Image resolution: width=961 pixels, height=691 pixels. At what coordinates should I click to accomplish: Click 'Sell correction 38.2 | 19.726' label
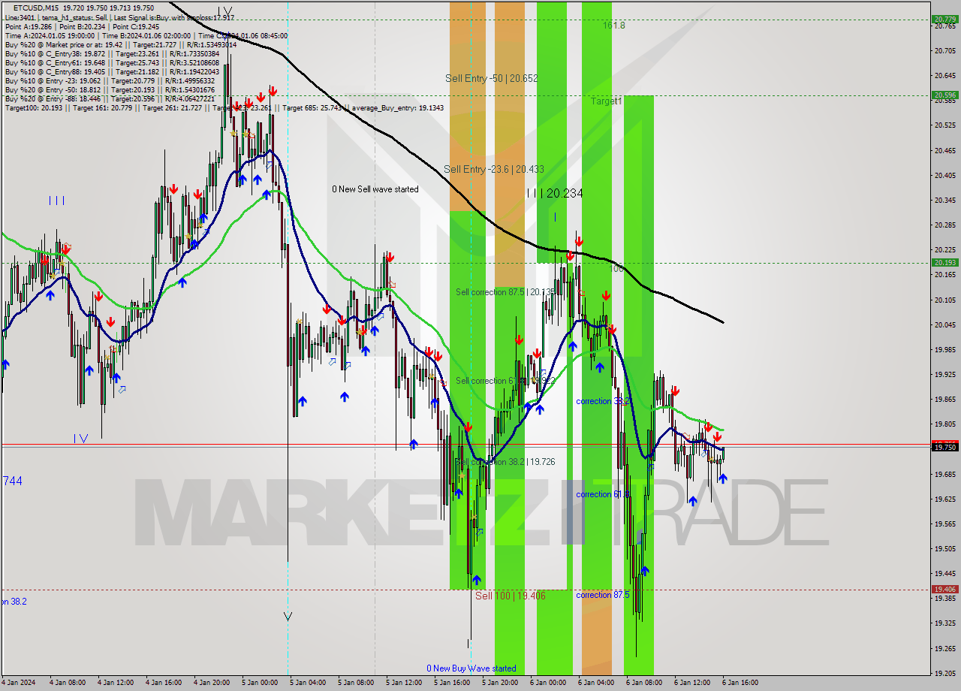click(505, 462)
